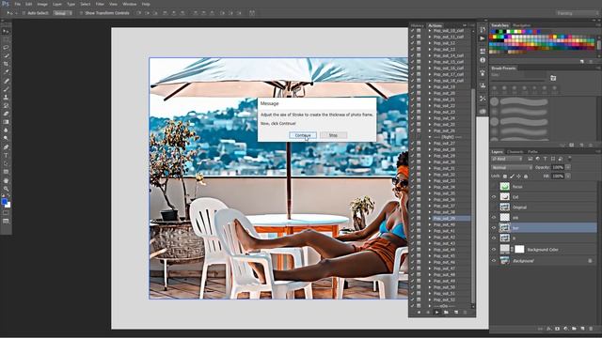
Task: Select the Gradient tool
Action: click(x=6, y=122)
